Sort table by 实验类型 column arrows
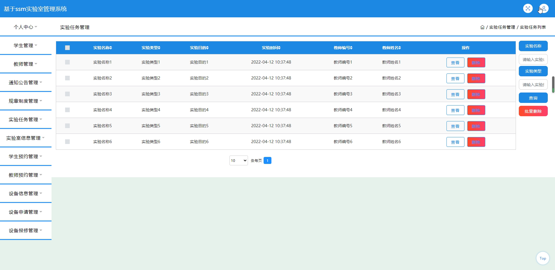The image size is (555, 270). click(159, 48)
